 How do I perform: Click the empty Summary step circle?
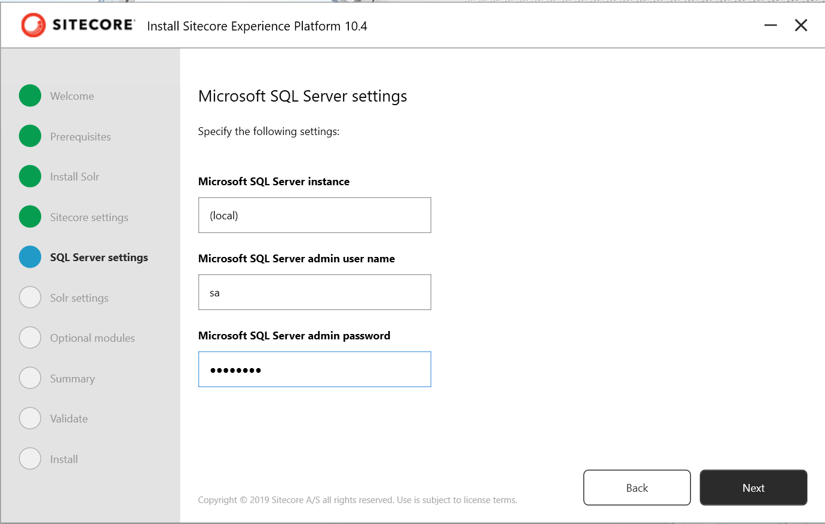(30, 378)
